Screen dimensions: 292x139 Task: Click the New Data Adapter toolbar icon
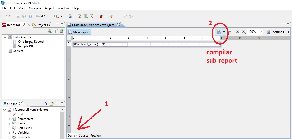(86, 16)
